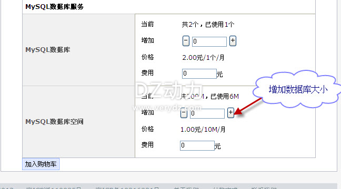Focus the MySQL数据库空间 增加 quantity field
Screen dimensions: 341x189
click(207, 113)
